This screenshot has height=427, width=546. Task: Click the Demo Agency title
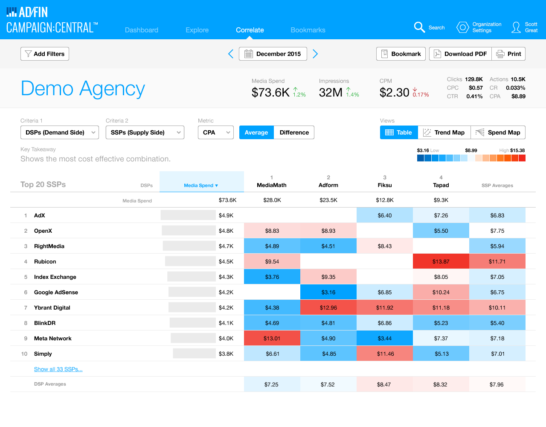coord(83,88)
